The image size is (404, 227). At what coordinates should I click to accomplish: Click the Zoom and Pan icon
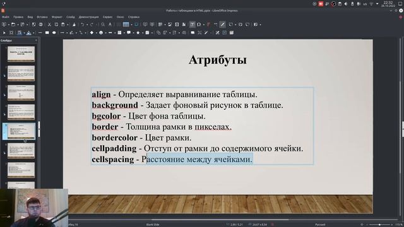click(x=11, y=33)
